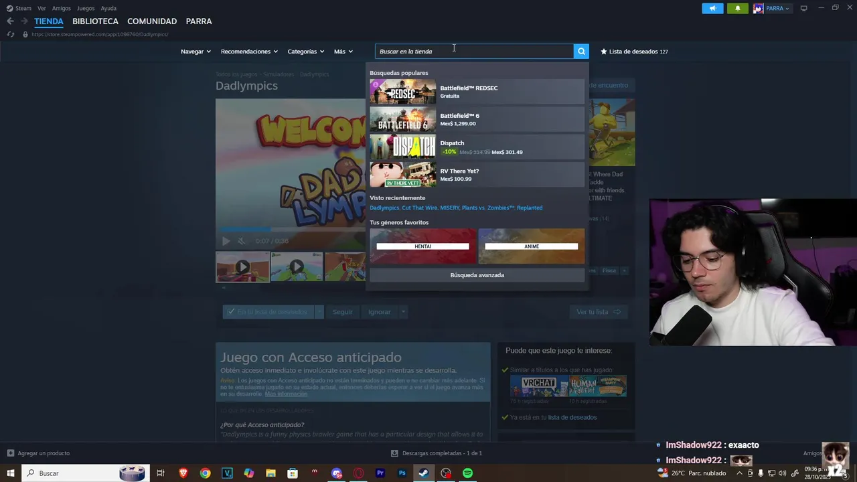This screenshot has height=482, width=857.
Task: Switch to the BIBLIOTECA tab
Action: point(95,21)
